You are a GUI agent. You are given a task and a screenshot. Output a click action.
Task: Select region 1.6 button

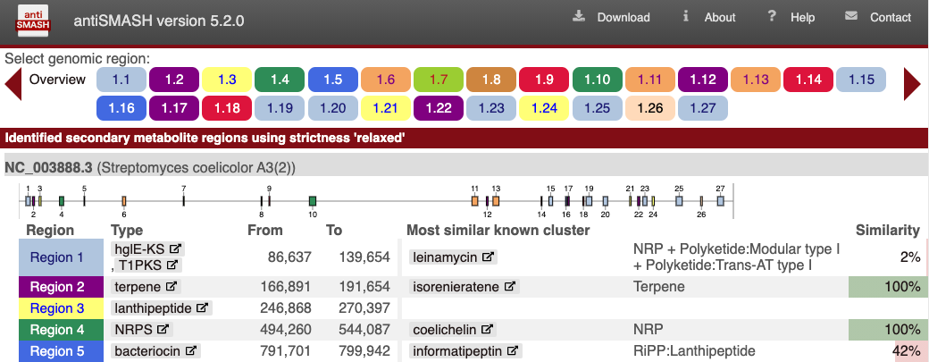pyautogui.click(x=386, y=80)
